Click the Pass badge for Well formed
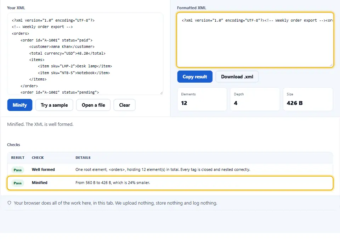The image size is (340, 245). pyautogui.click(x=18, y=170)
